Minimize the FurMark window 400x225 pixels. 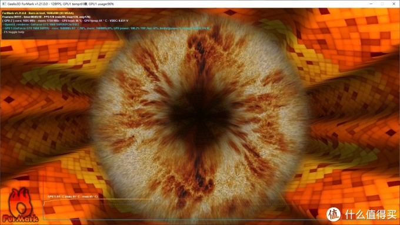click(x=371, y=4)
